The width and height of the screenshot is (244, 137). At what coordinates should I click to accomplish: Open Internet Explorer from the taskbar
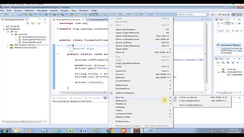coord(58,131)
